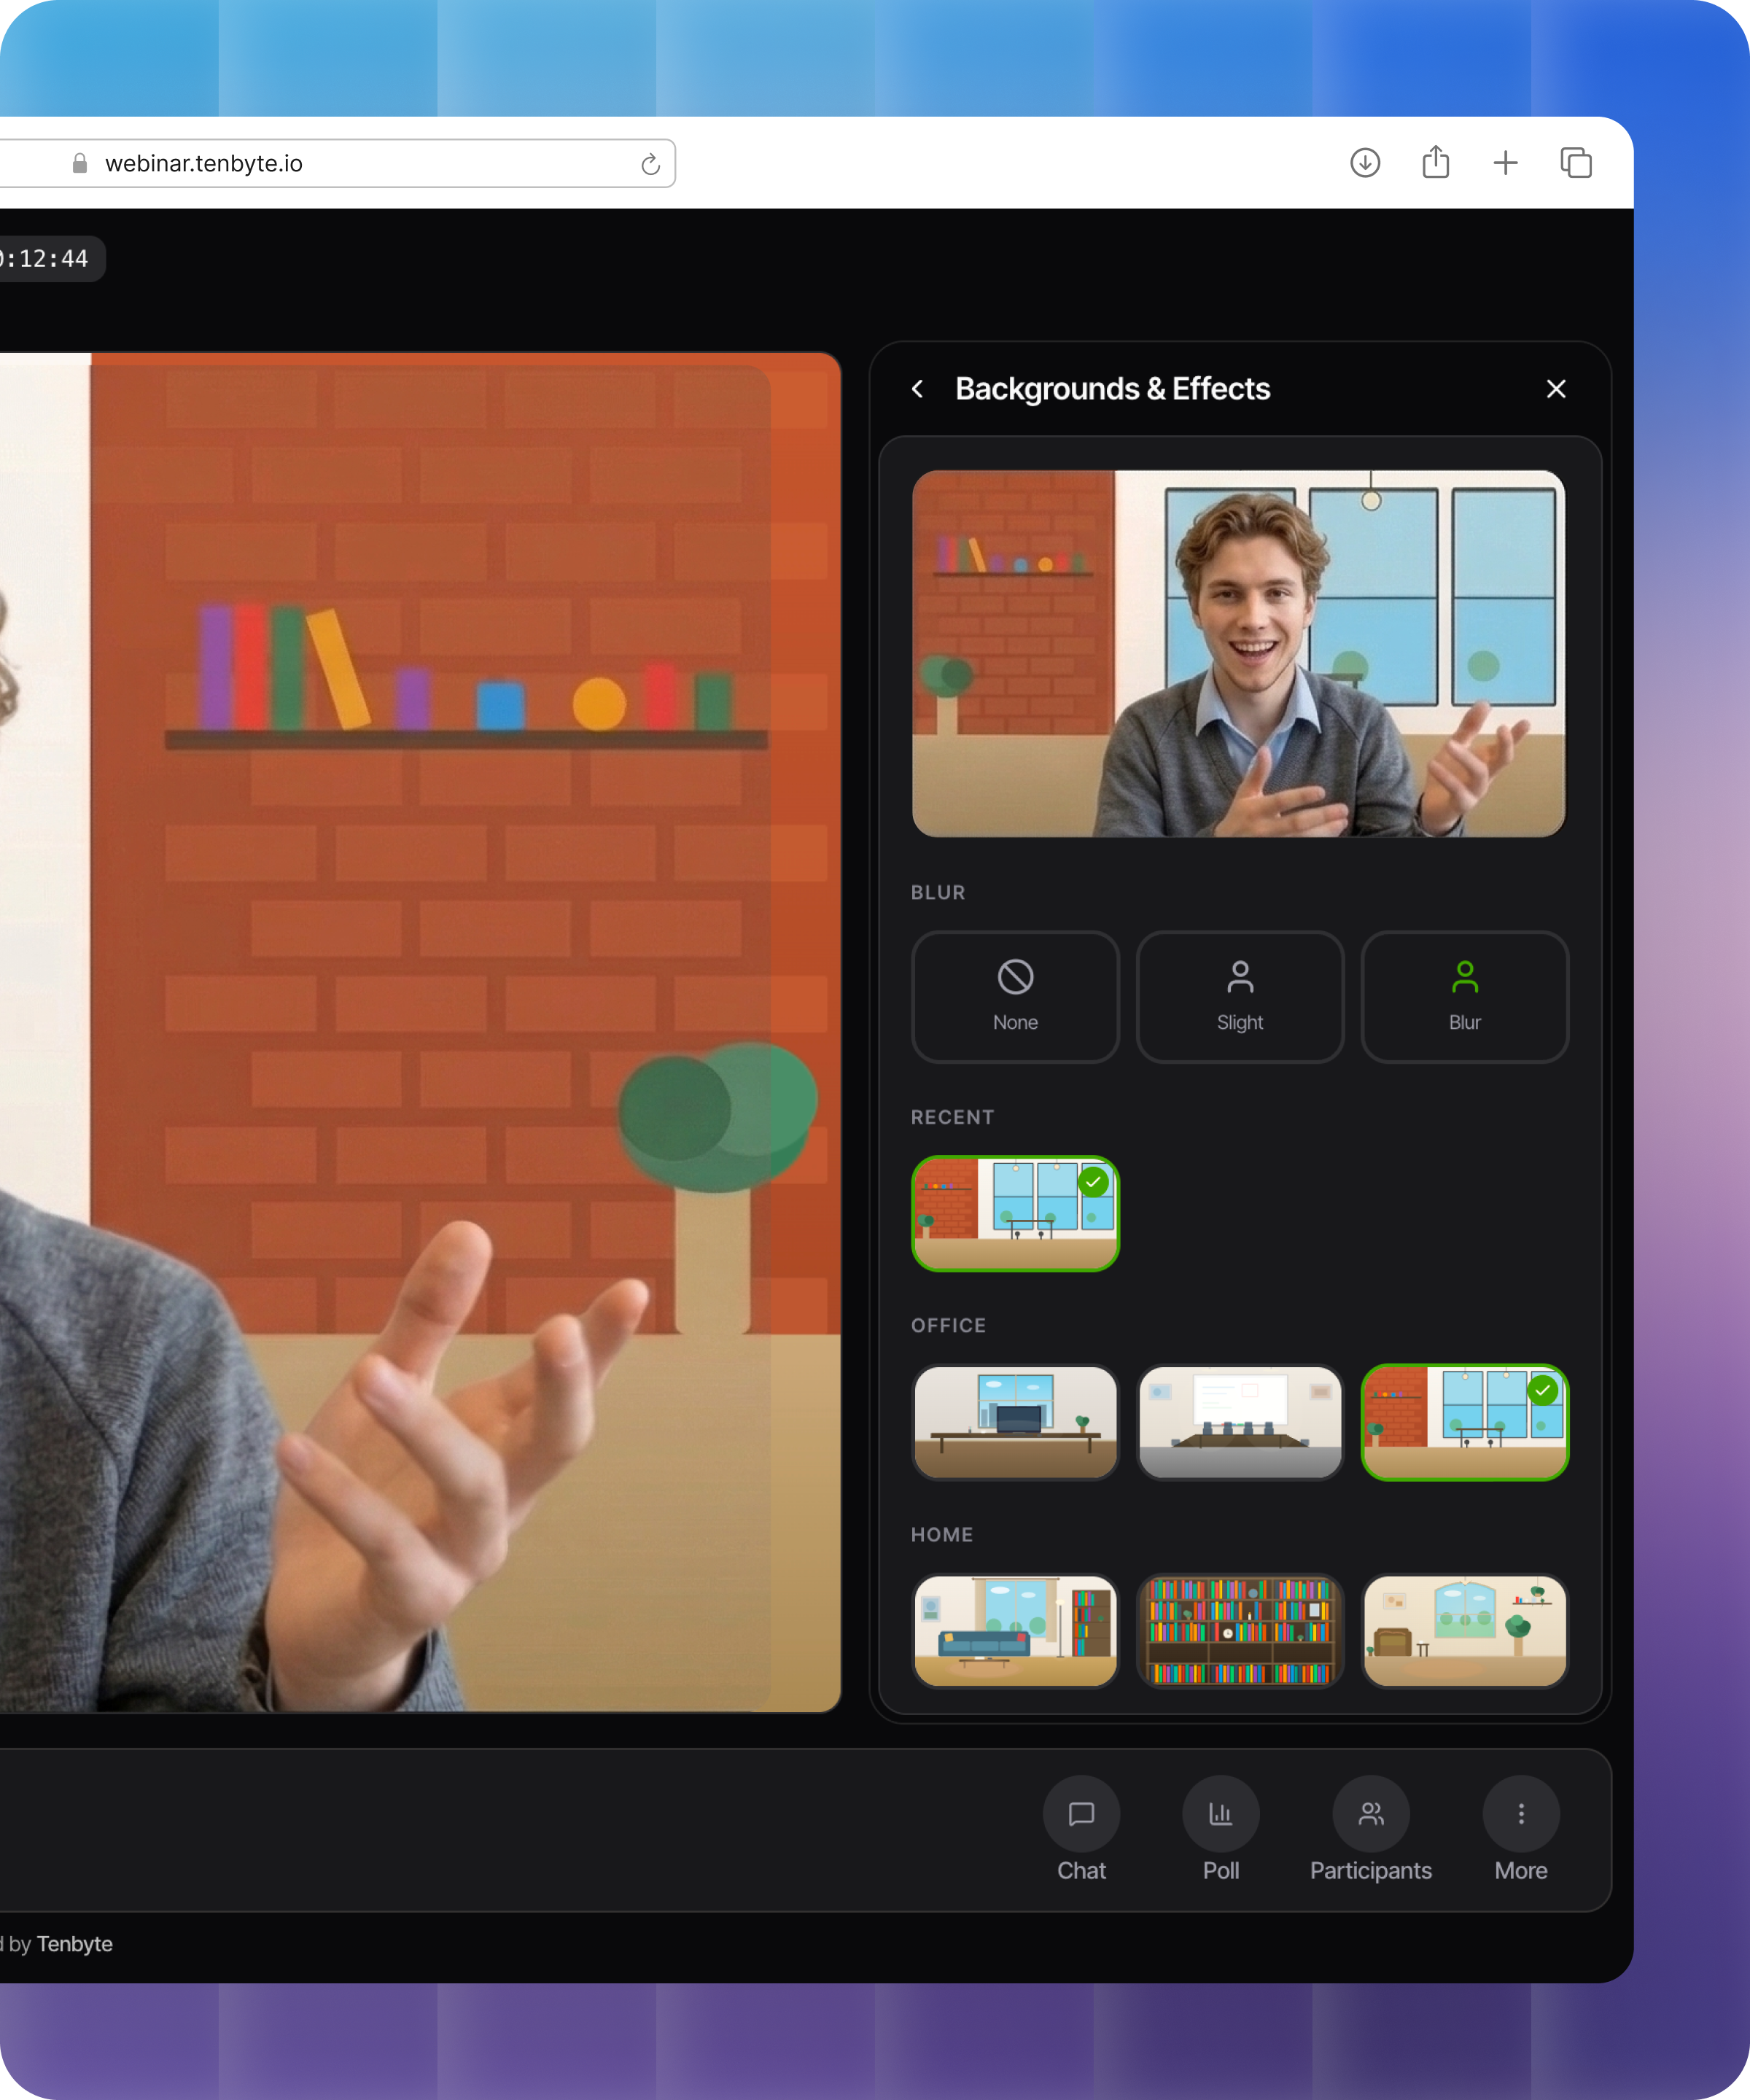Pick the bookshelf wall home background
The height and width of the screenshot is (2100, 1750).
click(x=1240, y=1631)
